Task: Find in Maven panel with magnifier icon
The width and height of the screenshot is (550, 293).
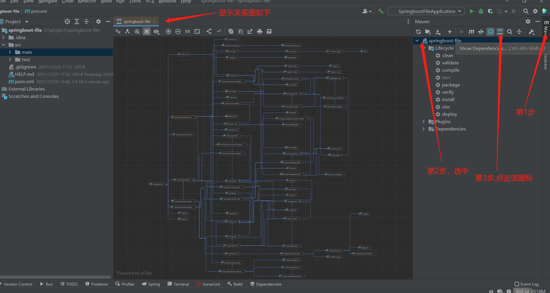Action: 510,32
